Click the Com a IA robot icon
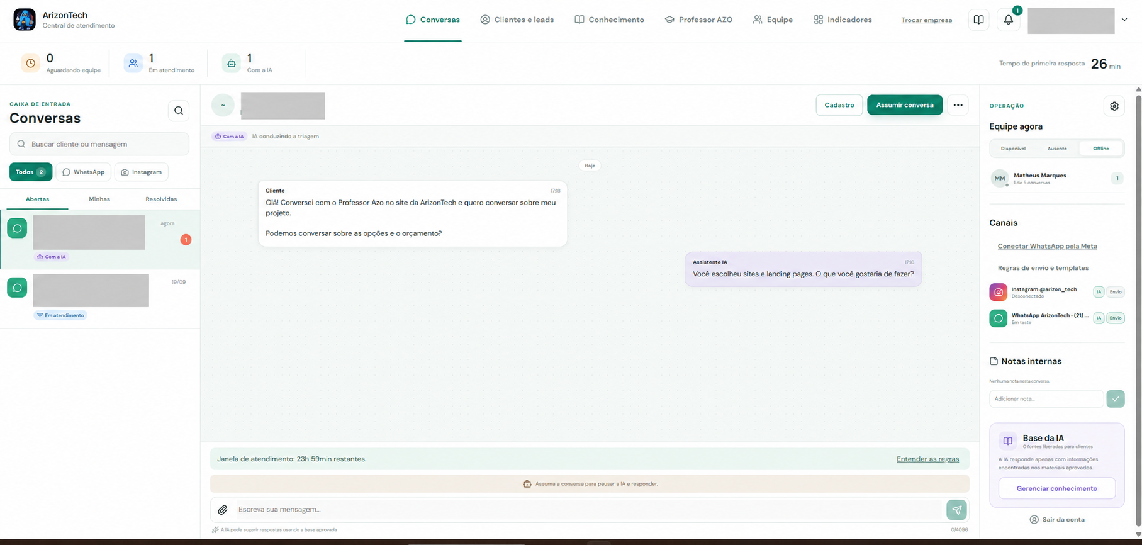 click(x=231, y=63)
